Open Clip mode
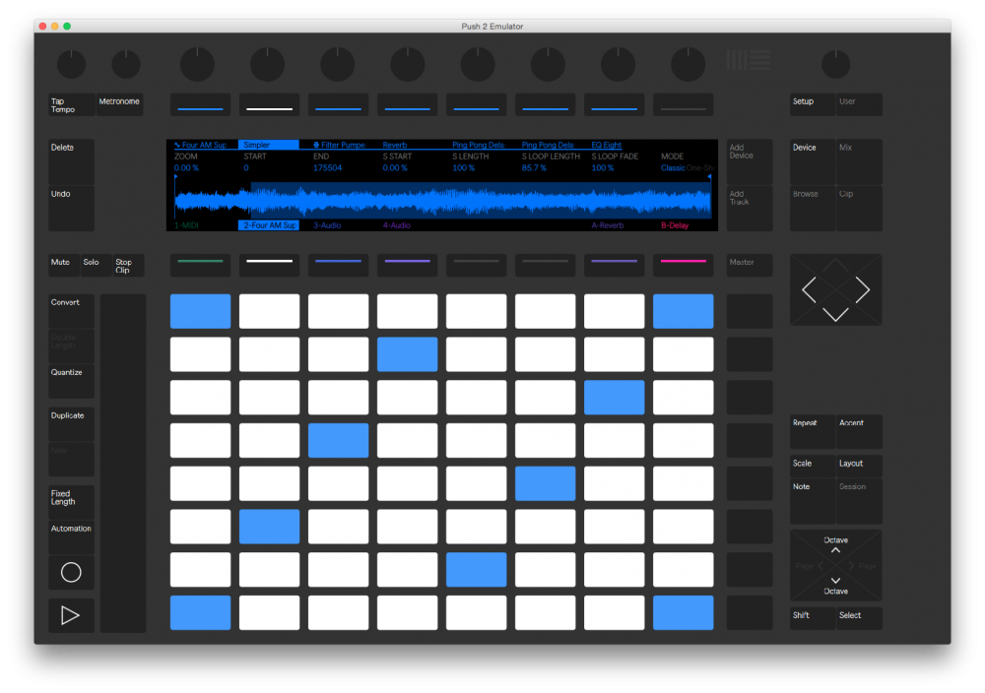985x693 pixels. tap(859, 208)
